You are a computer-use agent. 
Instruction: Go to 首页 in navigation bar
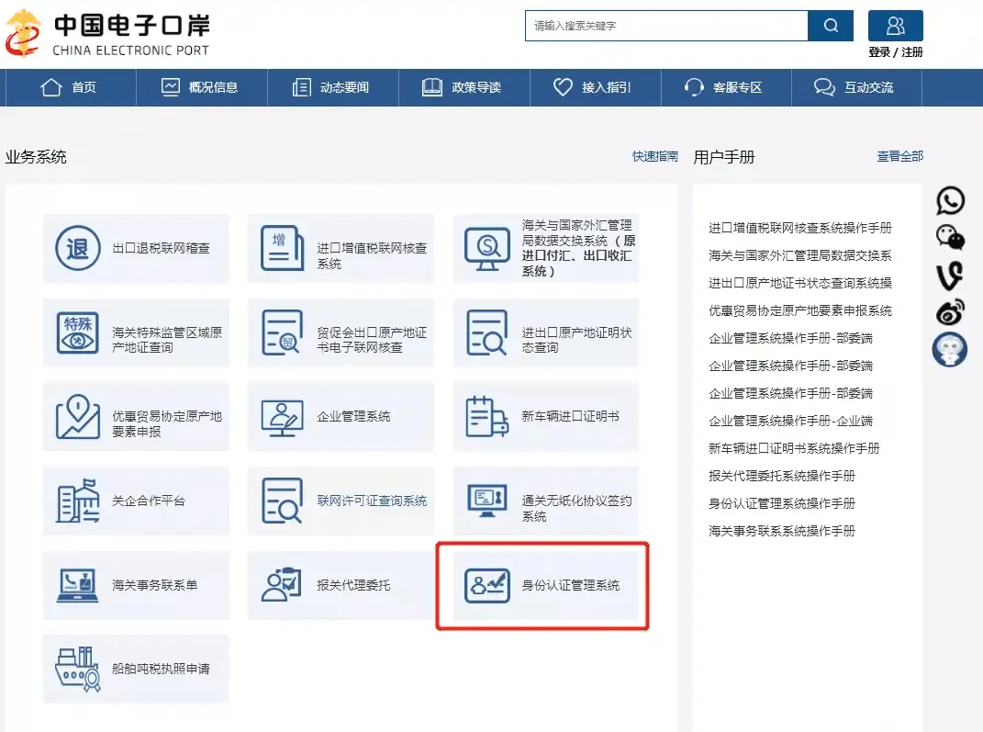coord(69,87)
